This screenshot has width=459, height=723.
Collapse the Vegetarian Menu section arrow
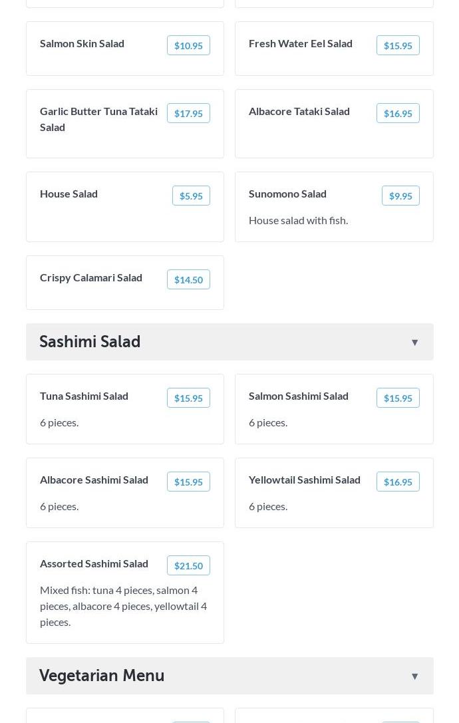[414, 676]
